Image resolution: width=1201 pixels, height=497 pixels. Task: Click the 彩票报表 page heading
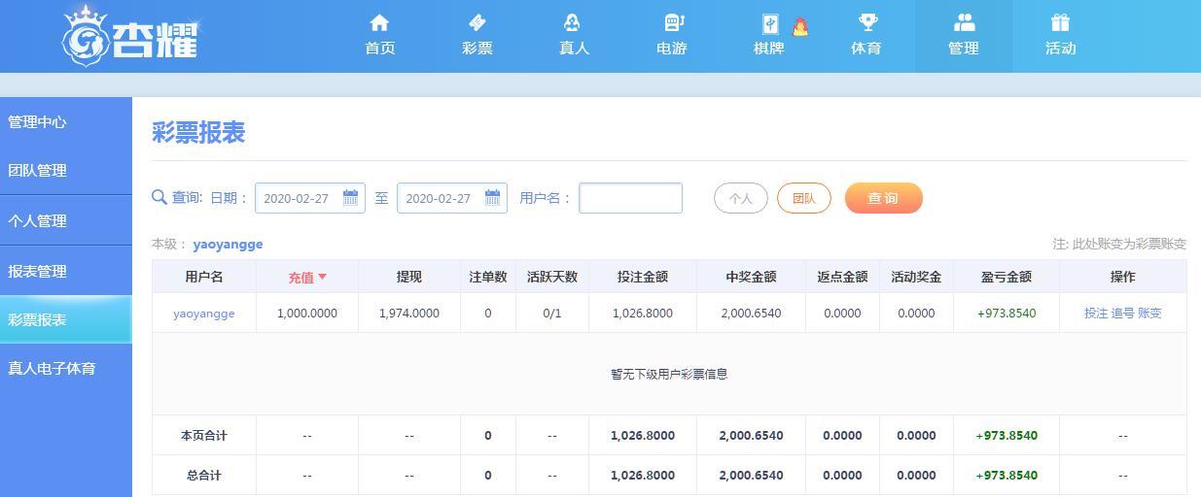pyautogui.click(x=198, y=133)
